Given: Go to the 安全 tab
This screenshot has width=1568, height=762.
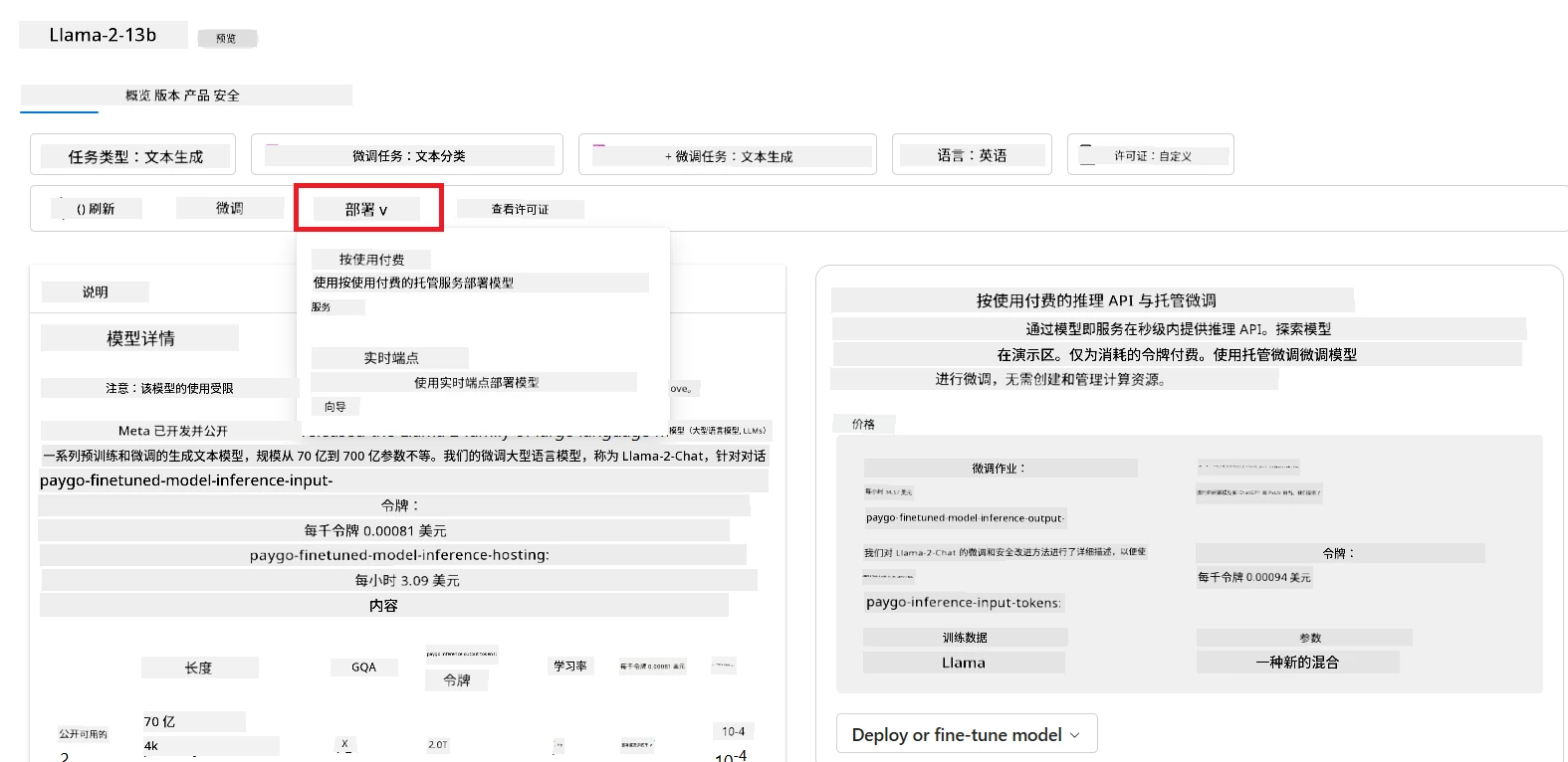Looking at the screenshot, I should (226, 95).
